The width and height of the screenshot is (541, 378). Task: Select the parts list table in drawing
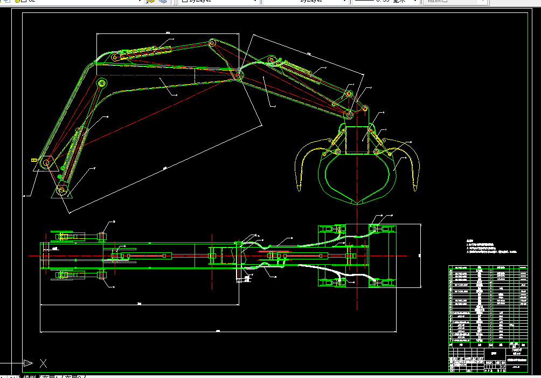(488, 306)
